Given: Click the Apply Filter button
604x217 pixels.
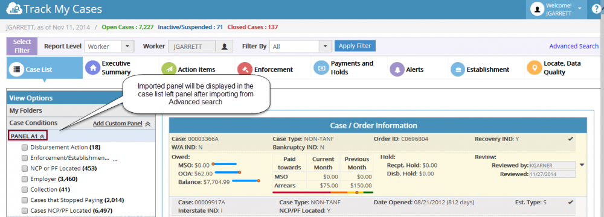Looking at the screenshot, I should point(355,46).
